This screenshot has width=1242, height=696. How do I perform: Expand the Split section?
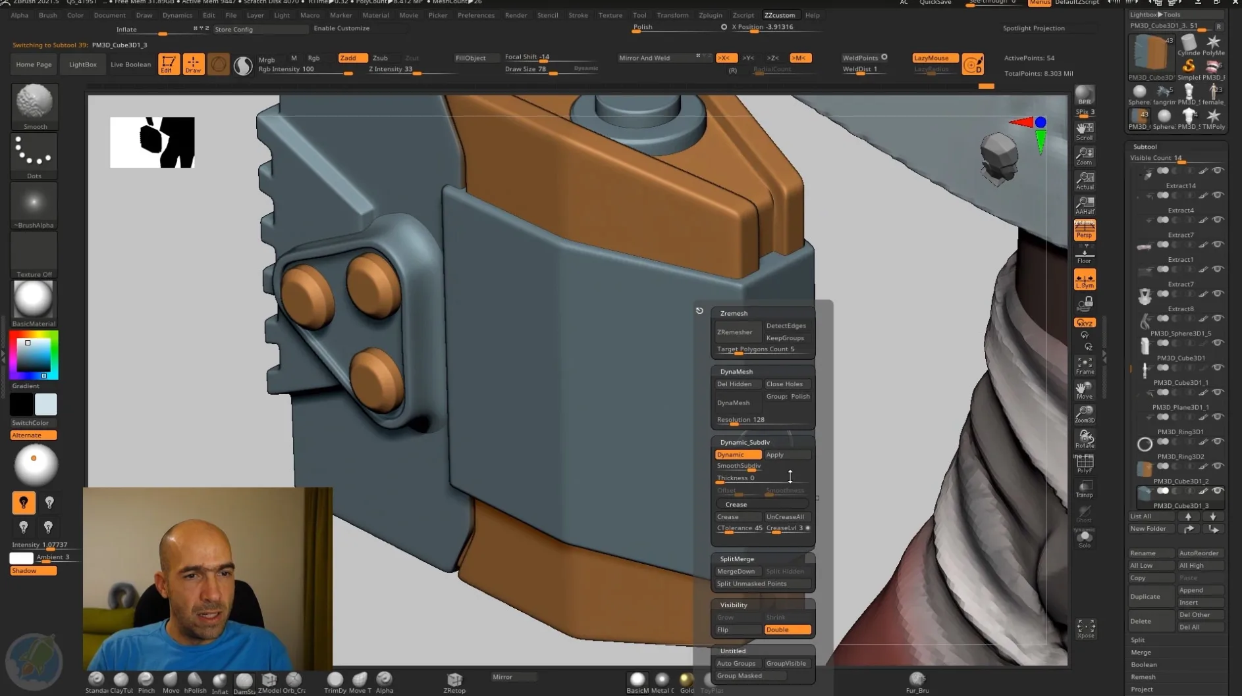(x=1138, y=640)
